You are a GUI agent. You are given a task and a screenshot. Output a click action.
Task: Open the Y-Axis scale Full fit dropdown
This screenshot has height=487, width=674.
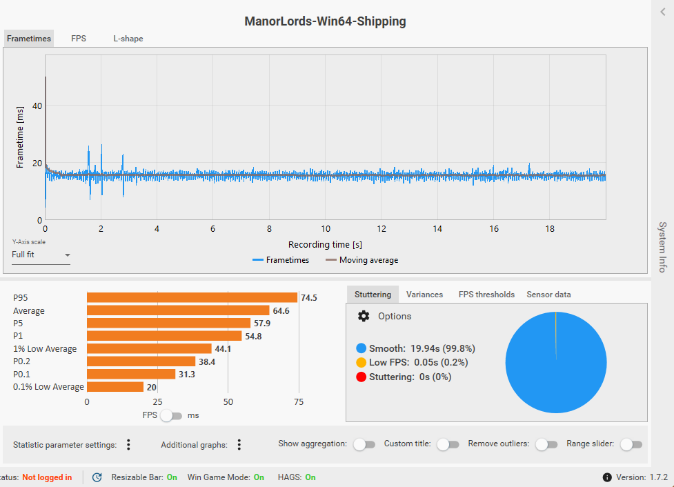41,255
